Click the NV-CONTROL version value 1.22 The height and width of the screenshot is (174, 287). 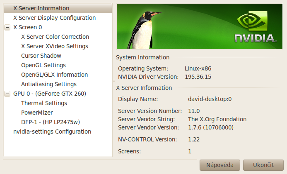point(194,139)
